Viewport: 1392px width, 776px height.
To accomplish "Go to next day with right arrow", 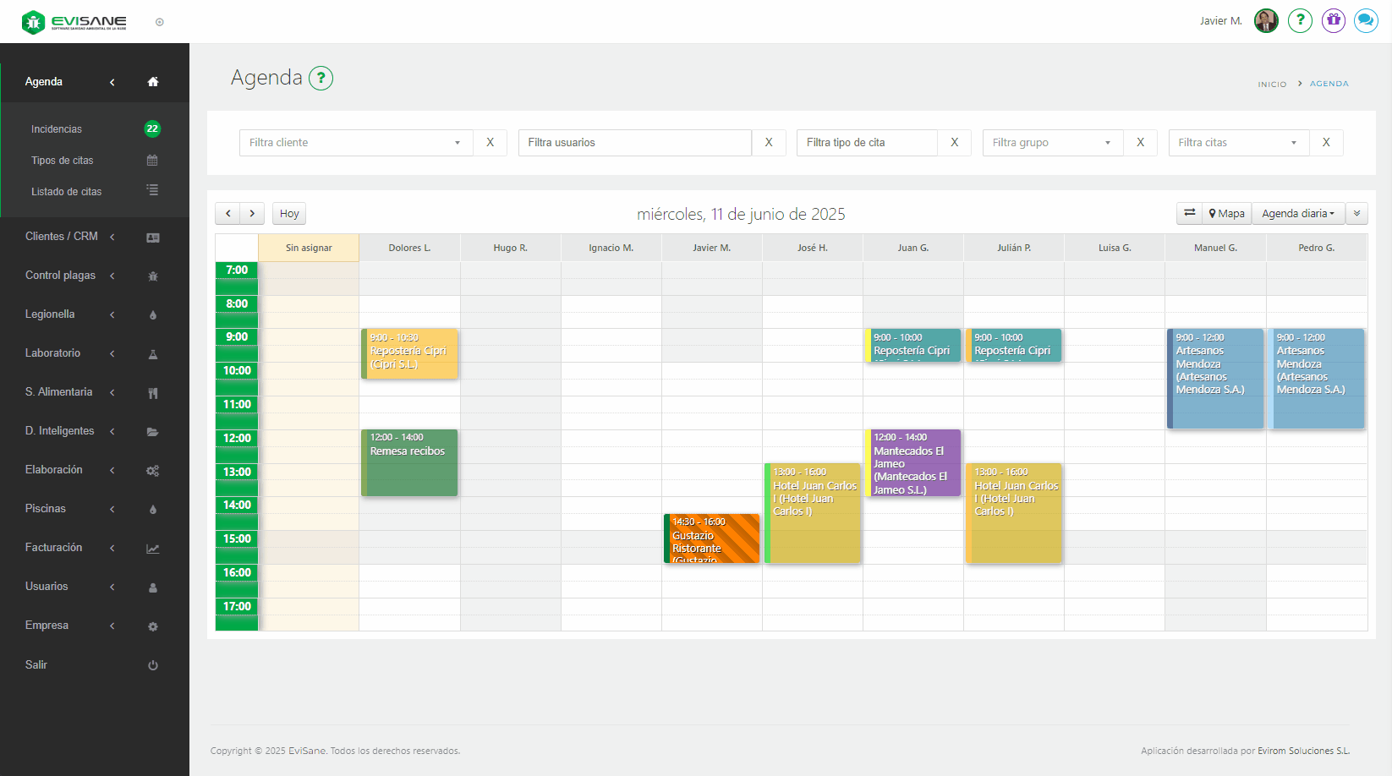I will click(x=252, y=214).
